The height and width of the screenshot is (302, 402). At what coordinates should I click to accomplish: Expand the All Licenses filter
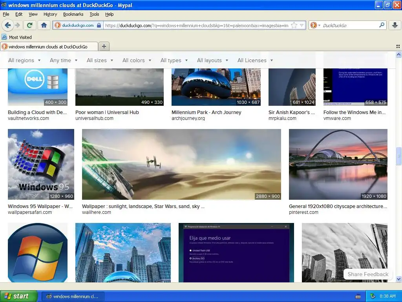click(255, 60)
